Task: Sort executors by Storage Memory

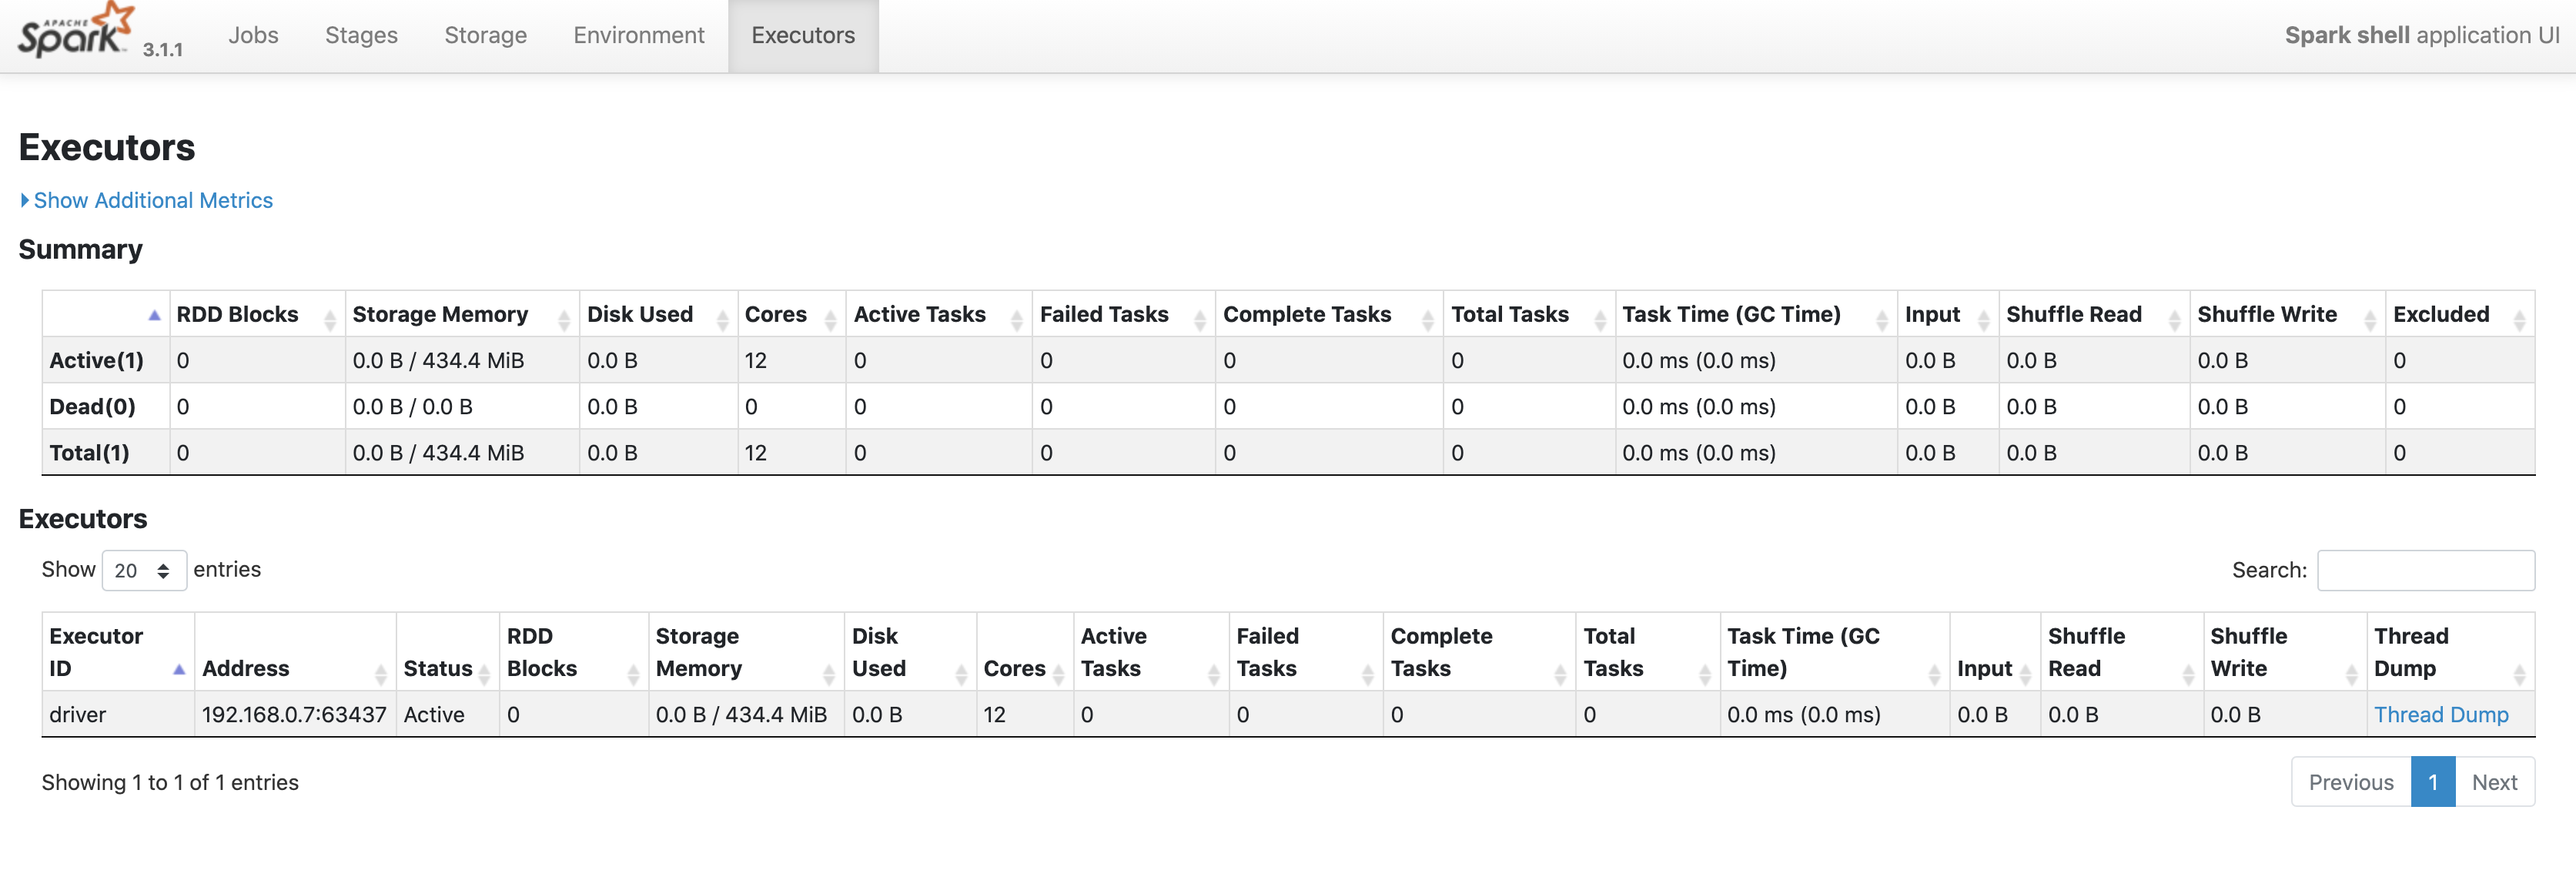Action: (x=698, y=651)
